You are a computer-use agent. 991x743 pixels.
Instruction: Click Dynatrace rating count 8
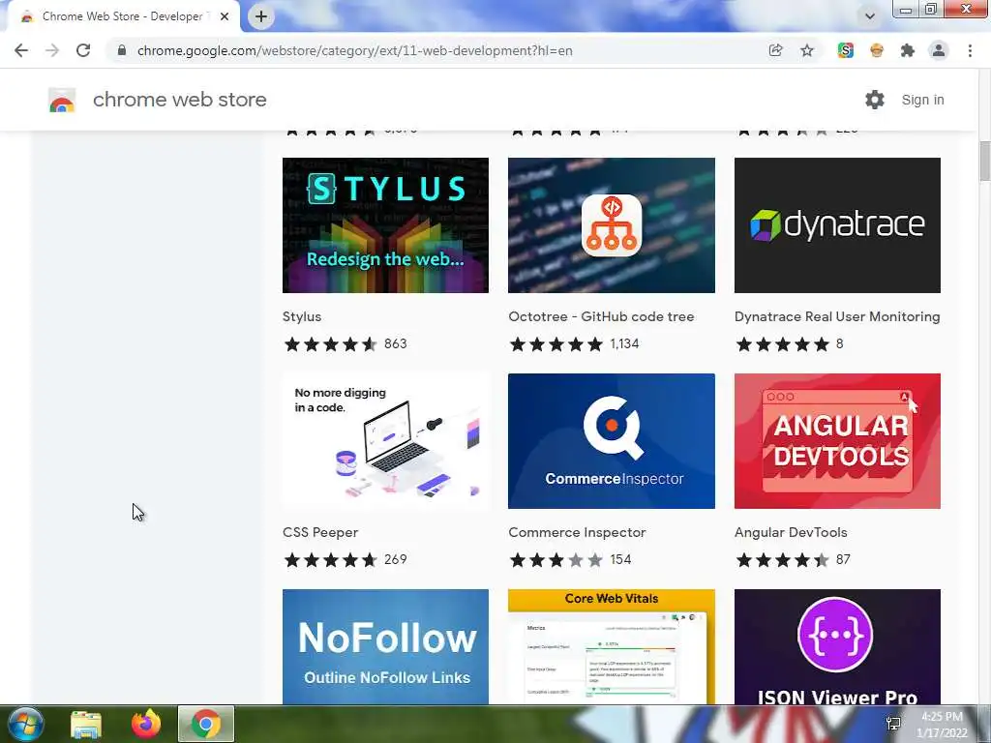tap(839, 343)
